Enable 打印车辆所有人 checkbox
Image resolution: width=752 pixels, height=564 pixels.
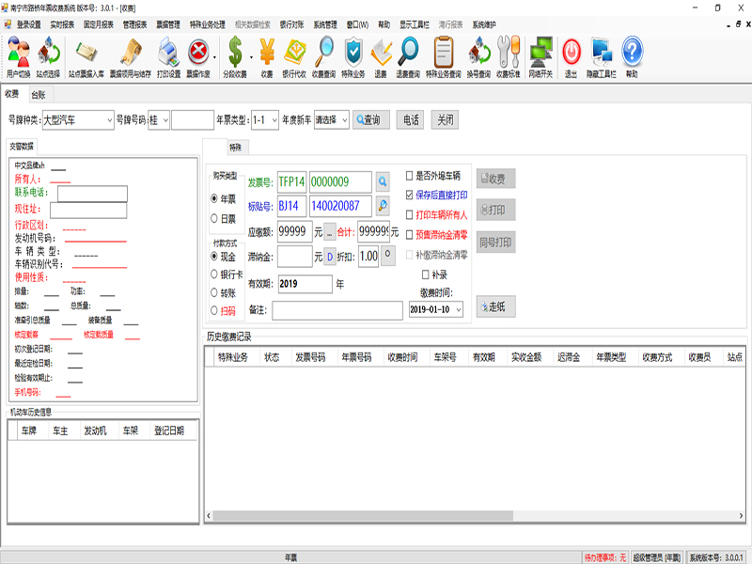pos(409,215)
